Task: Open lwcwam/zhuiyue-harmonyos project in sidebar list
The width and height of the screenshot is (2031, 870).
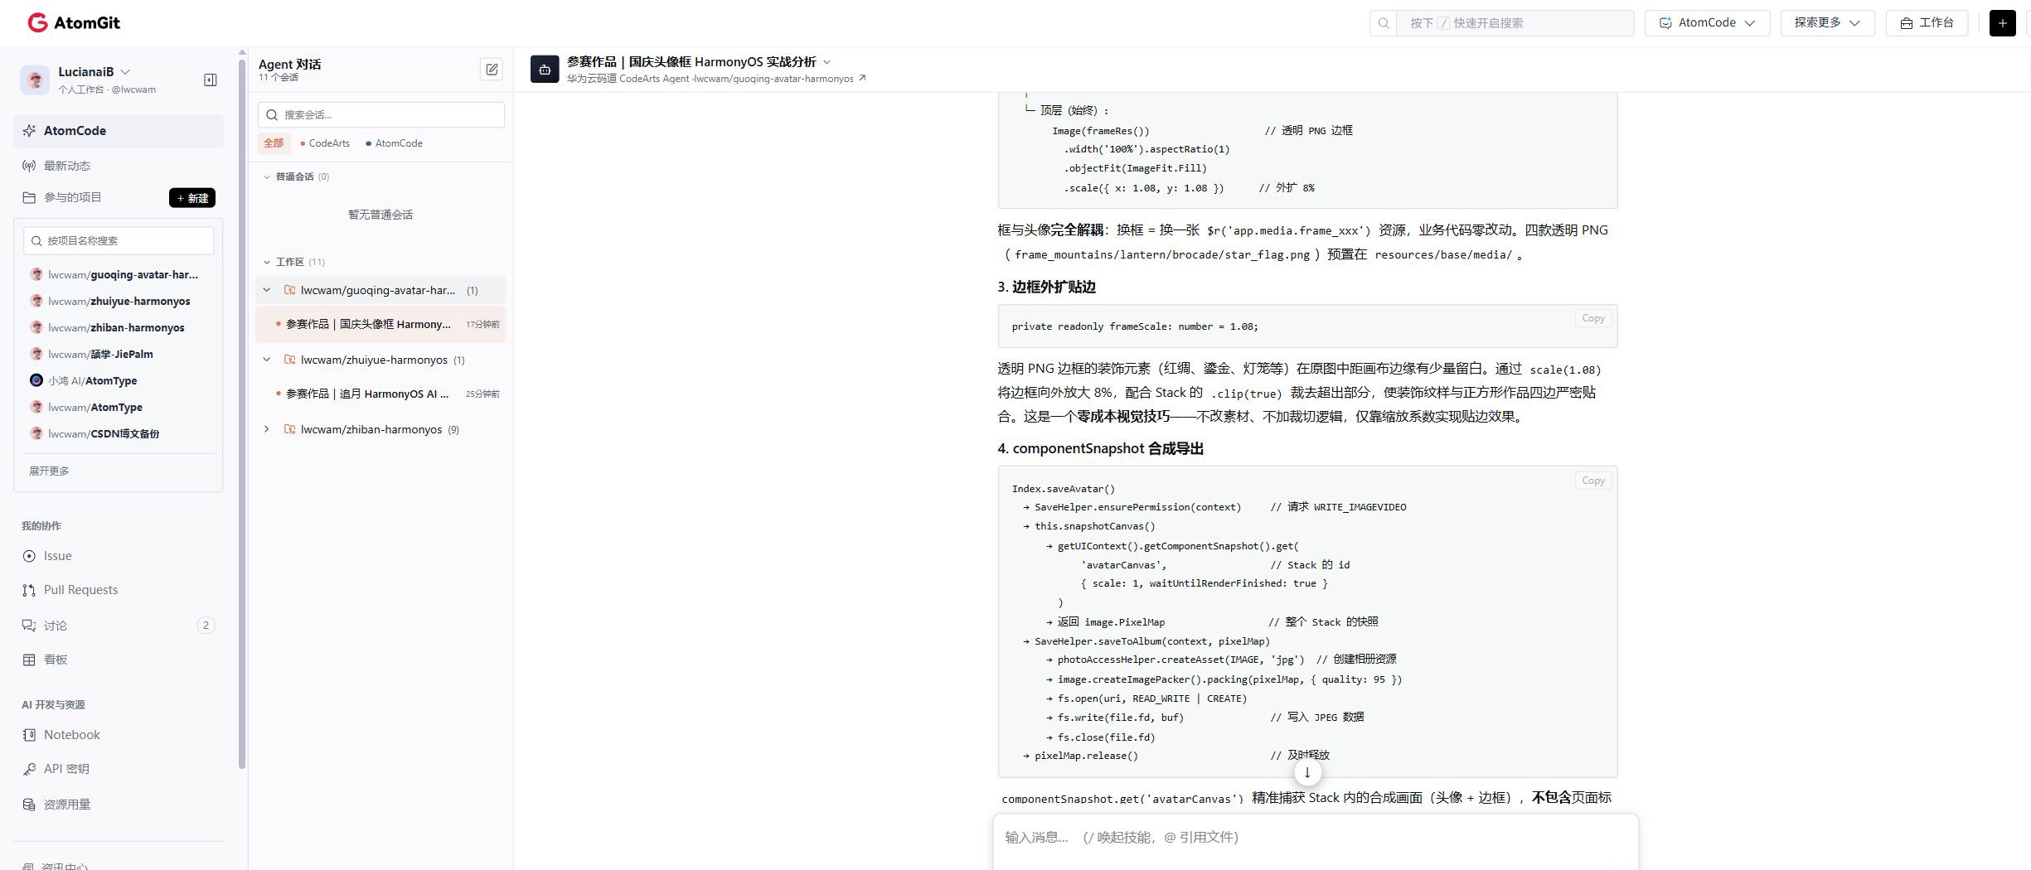Action: pyautogui.click(x=119, y=301)
